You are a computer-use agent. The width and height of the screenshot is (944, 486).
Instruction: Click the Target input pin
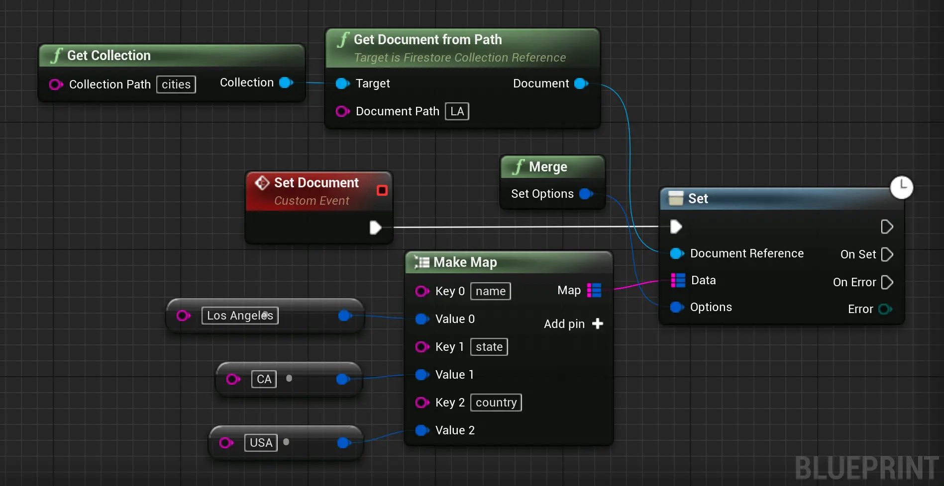[x=342, y=83]
